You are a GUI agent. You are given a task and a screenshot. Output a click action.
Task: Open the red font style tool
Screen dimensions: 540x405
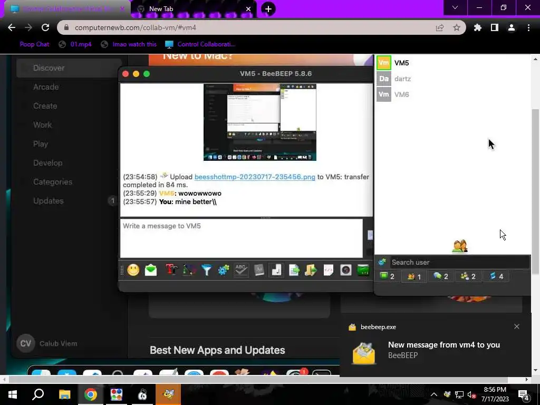pos(171,270)
